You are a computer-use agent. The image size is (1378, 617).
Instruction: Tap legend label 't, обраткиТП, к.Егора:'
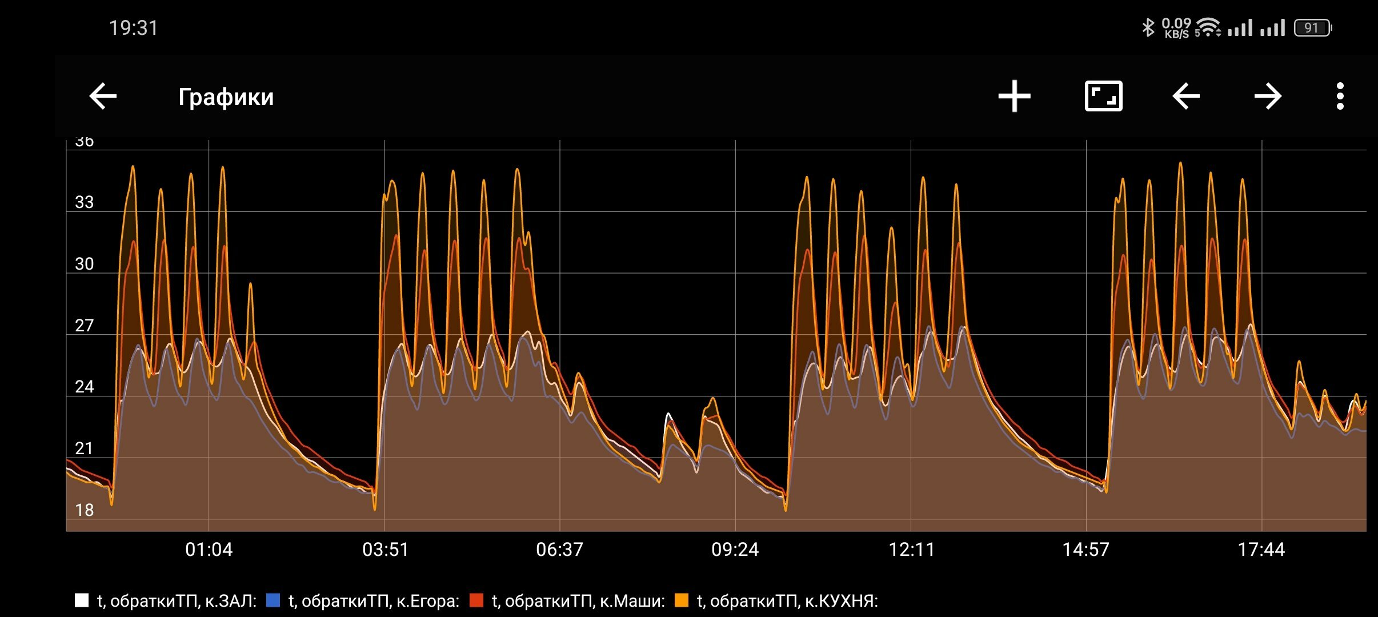(x=374, y=601)
